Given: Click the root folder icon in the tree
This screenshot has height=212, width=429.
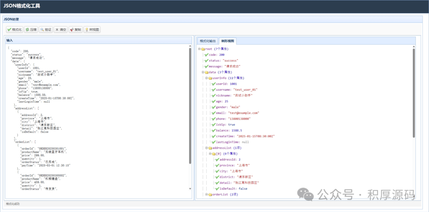Looking at the screenshot, I should pyautogui.click(x=203, y=49).
